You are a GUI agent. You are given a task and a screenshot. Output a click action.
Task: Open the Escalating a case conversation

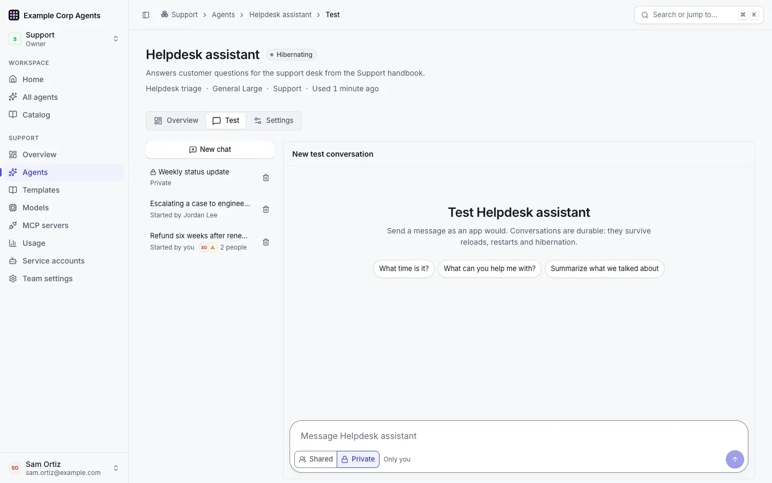point(201,209)
